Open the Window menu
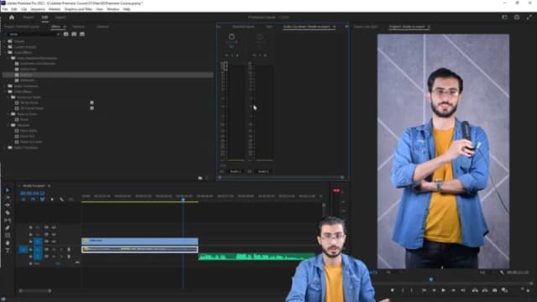Image resolution: width=537 pixels, height=302 pixels. click(113, 9)
